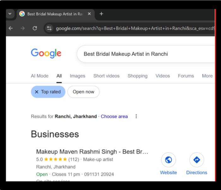
Task: Get directions via the Directions icon
Action: click(196, 160)
